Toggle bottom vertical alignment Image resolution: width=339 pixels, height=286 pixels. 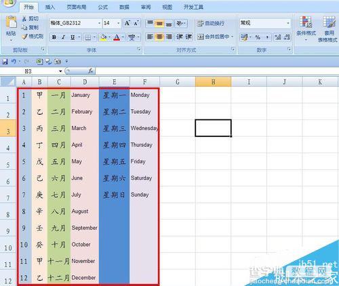pyautogui.click(x=169, y=23)
